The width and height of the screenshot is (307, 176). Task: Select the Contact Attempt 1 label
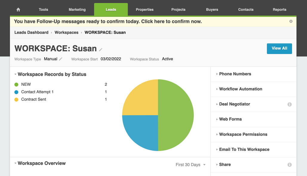pos(37,92)
